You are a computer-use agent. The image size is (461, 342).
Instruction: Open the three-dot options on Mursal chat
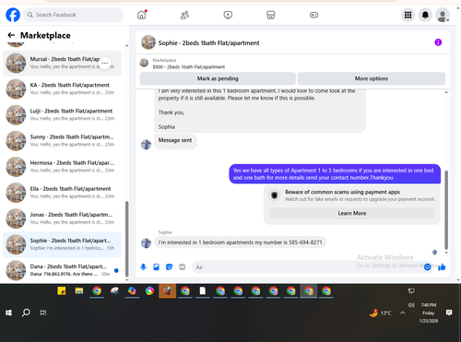point(105,64)
